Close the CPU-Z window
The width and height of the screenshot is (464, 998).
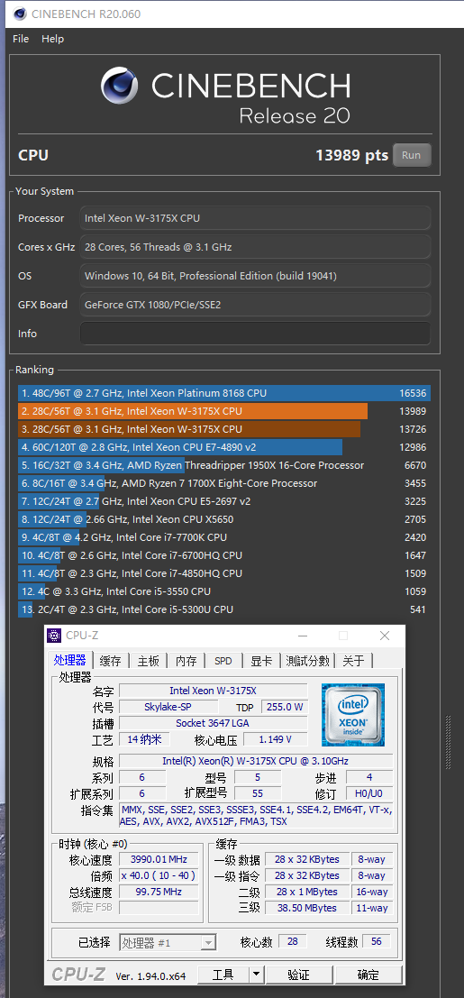[x=385, y=636]
